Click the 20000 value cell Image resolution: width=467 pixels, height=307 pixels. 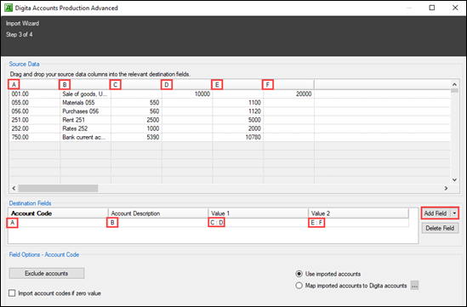288,94
